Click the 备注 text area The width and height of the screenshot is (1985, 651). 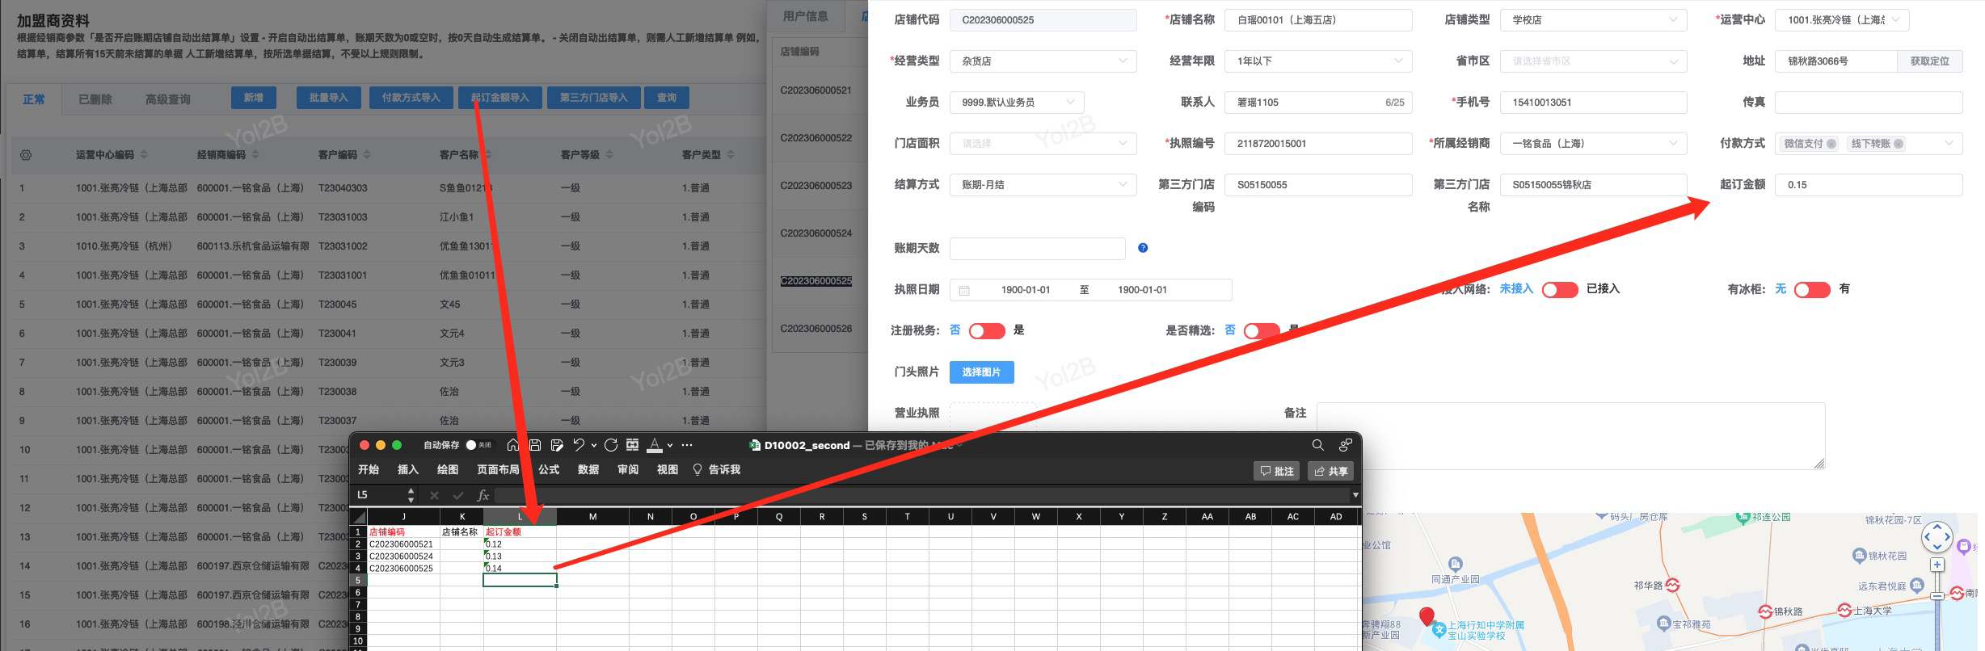pyautogui.click(x=1570, y=436)
